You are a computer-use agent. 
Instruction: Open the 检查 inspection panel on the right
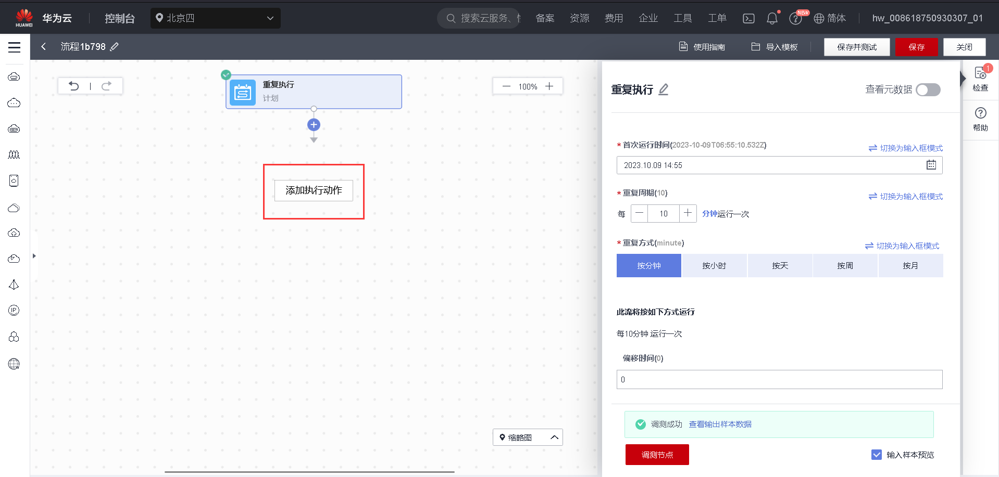pos(980,78)
